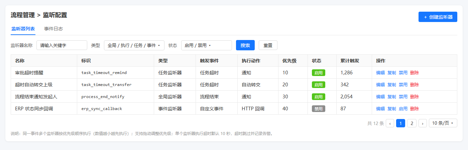Screen dimensions: 468x150
Task: Disable the 超时自动转交上级 listener
Action: (403, 85)
